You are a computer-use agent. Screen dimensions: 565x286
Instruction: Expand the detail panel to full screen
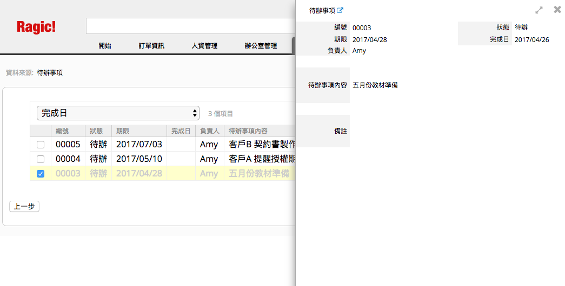click(539, 10)
